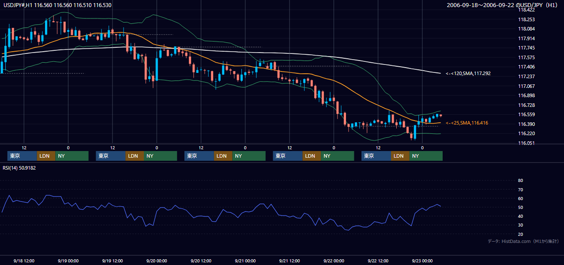564x265 pixels.
Task: Click price axis value 117.067
Action: coord(526,86)
